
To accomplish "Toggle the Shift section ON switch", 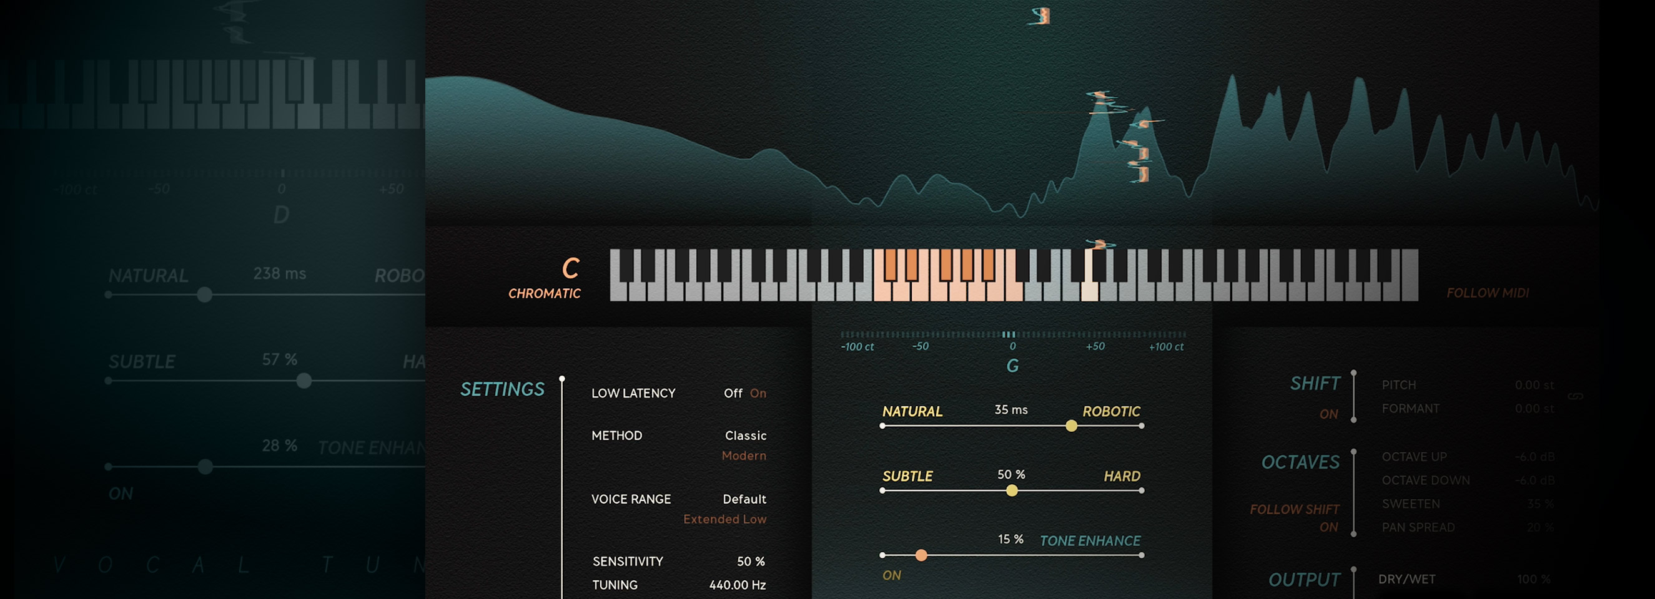I will 1328,414.
